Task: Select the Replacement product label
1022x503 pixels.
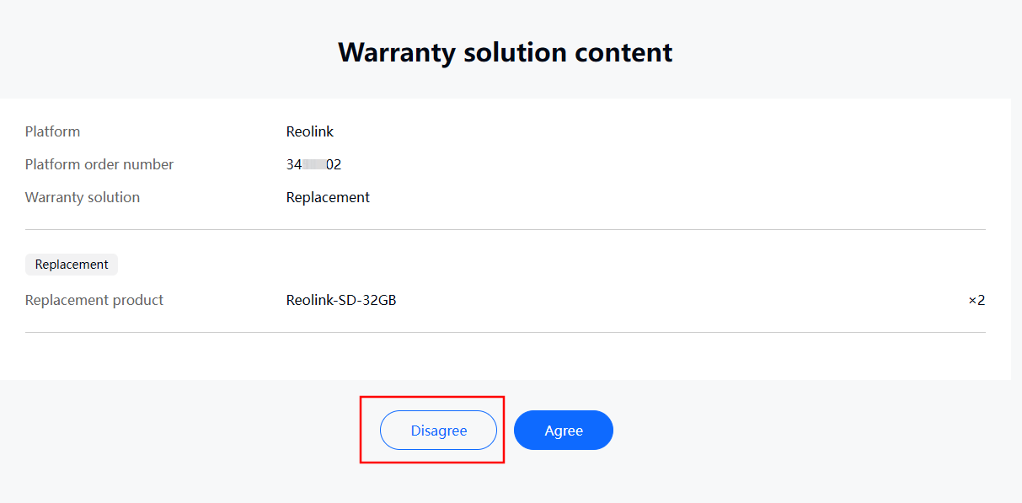Action: (94, 300)
